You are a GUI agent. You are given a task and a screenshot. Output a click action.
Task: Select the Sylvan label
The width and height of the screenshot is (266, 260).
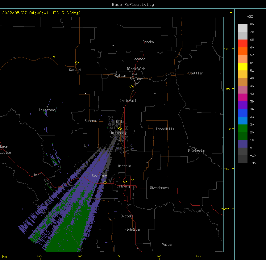(120, 76)
